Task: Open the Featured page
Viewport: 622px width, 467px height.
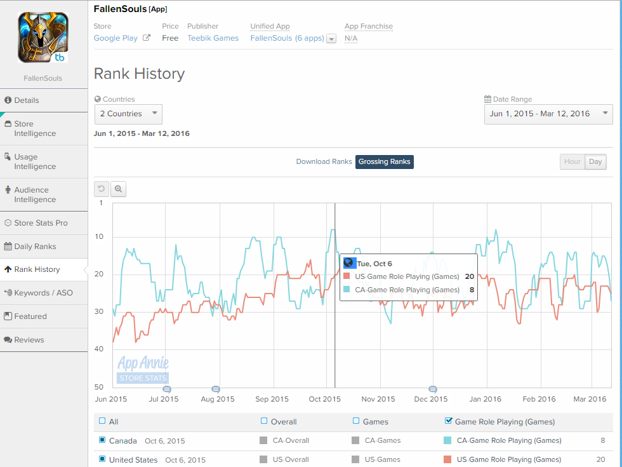Action: 44,316
